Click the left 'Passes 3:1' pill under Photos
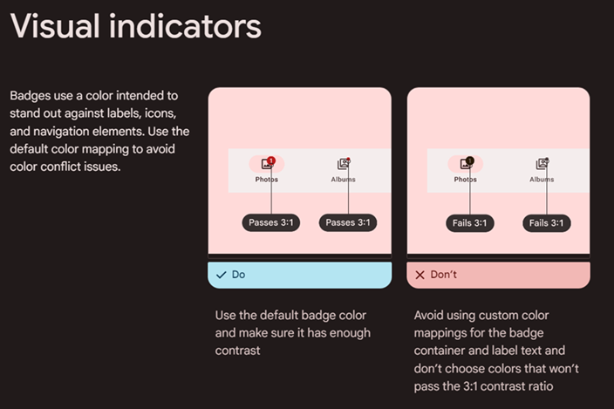This screenshot has height=409, width=614. click(x=271, y=222)
